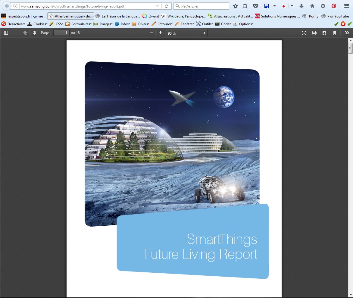The width and height of the screenshot is (353, 298).
Task: Open the Images developer menu
Action: pos(103,24)
